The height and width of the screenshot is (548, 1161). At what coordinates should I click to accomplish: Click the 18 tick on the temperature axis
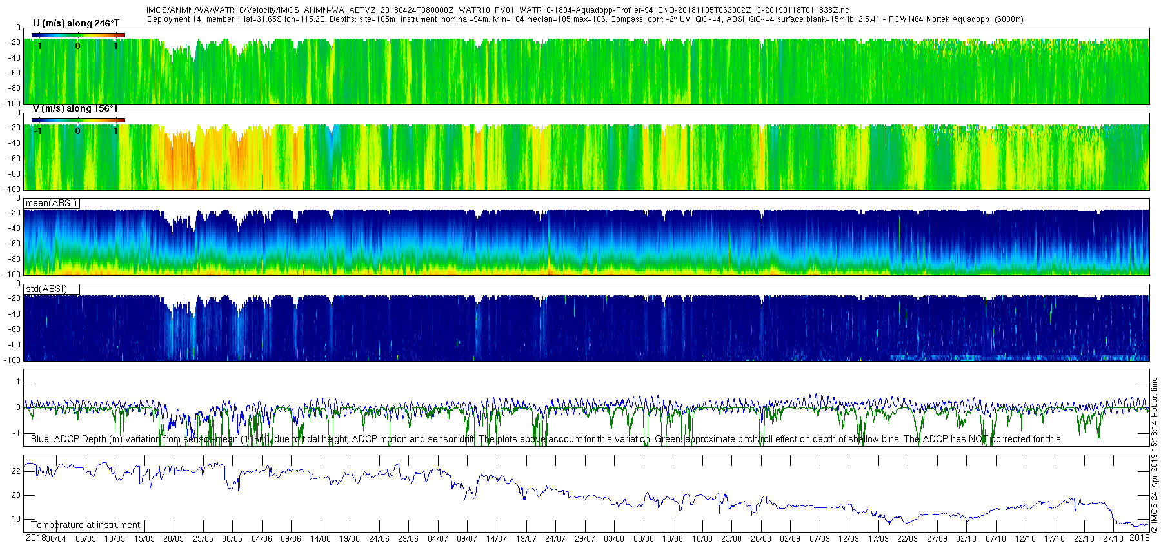(16, 519)
